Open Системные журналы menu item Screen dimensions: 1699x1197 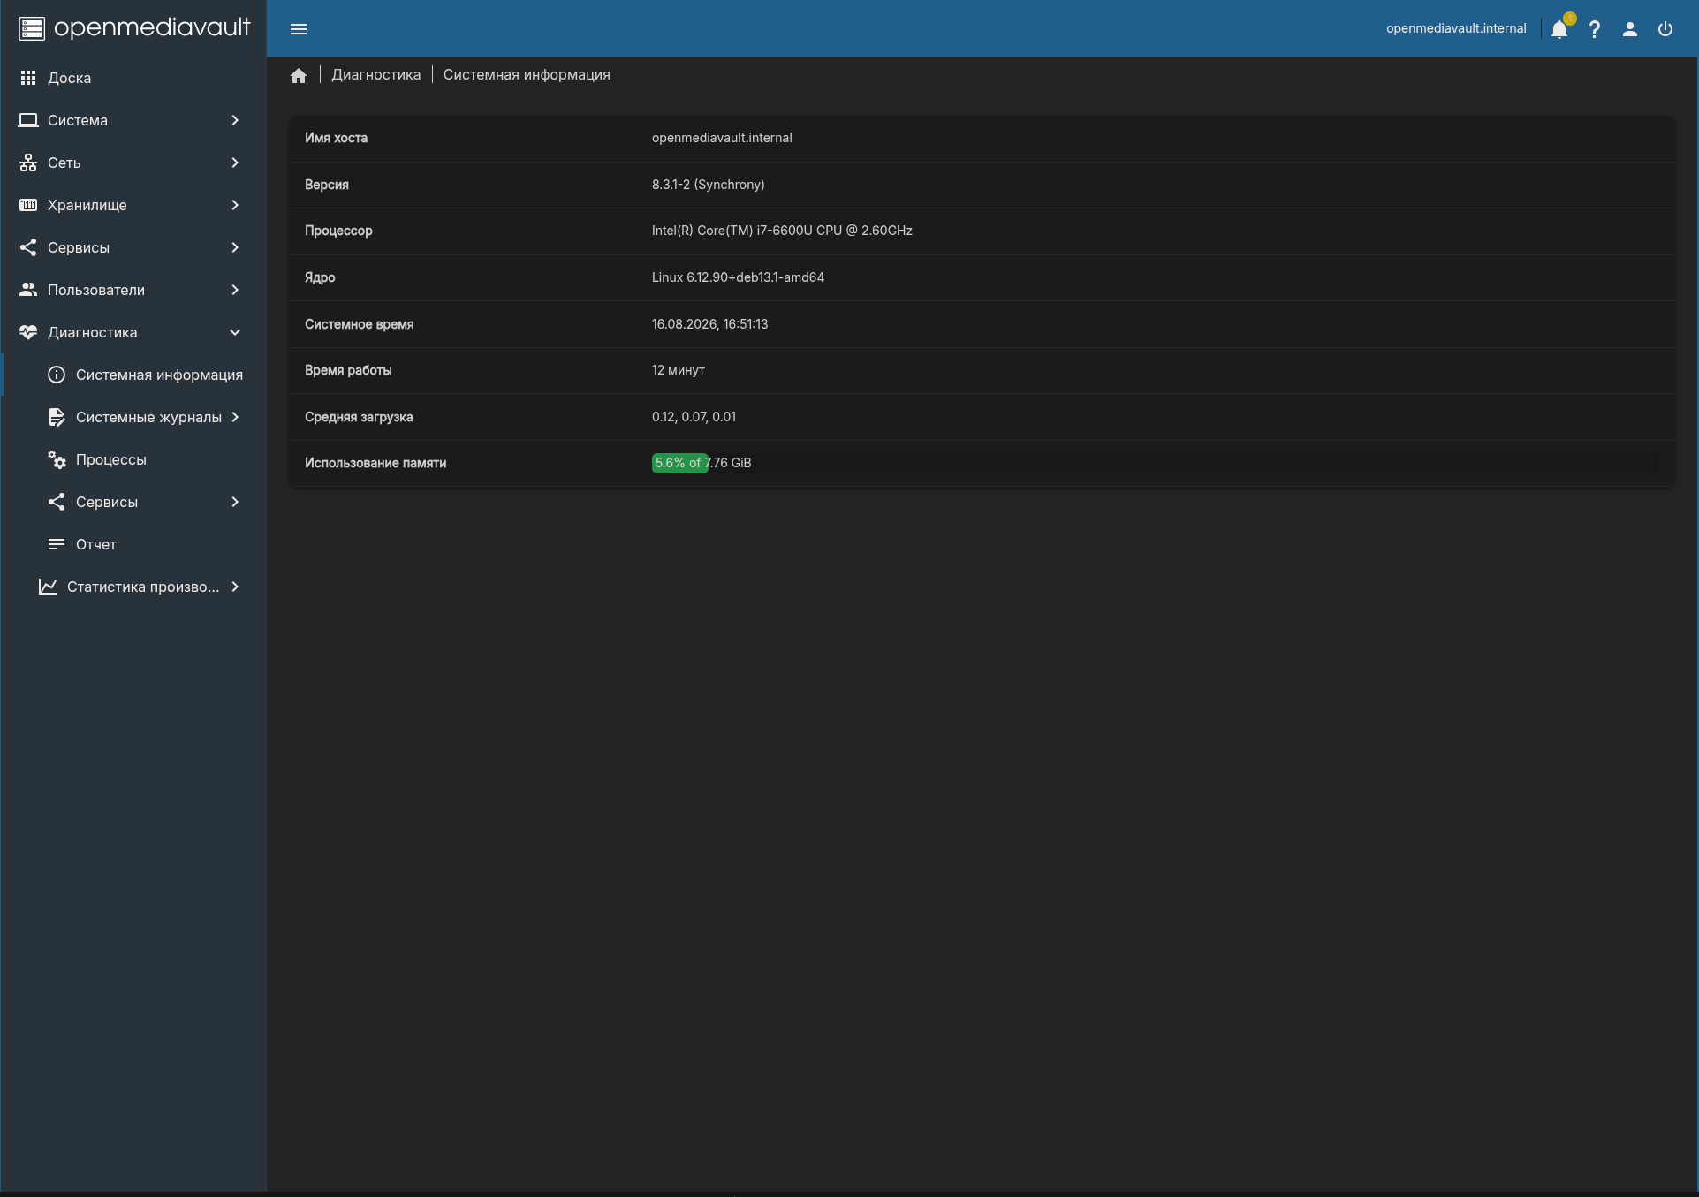coord(133,417)
